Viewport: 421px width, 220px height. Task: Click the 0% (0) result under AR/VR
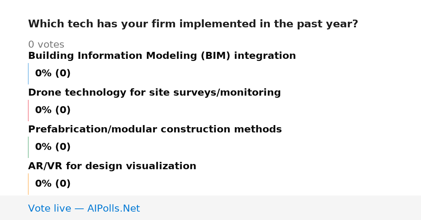(53, 184)
